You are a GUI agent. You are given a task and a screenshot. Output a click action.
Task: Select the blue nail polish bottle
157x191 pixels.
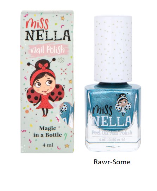(113, 84)
